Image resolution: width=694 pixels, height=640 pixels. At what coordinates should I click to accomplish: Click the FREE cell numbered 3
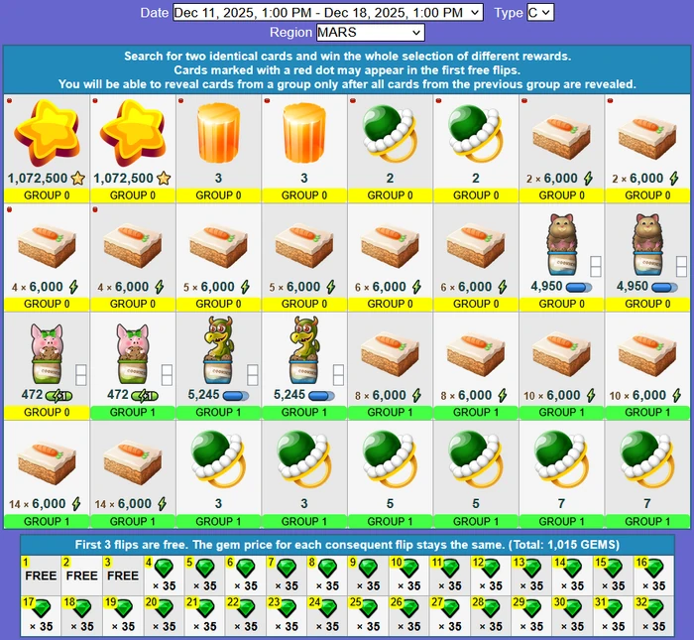[x=123, y=576]
